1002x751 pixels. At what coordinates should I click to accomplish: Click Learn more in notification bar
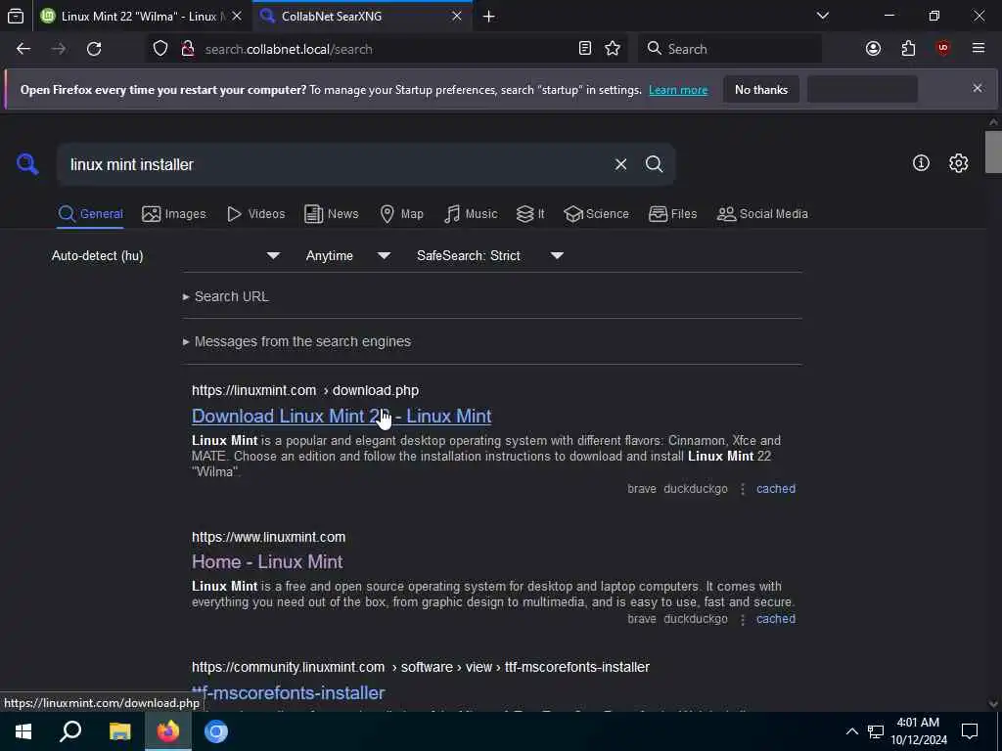pos(678,90)
